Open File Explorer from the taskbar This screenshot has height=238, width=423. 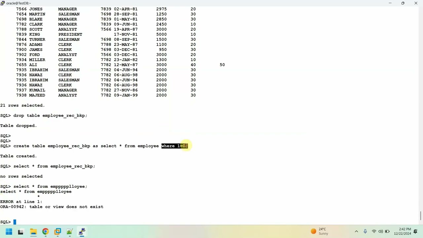(33, 232)
